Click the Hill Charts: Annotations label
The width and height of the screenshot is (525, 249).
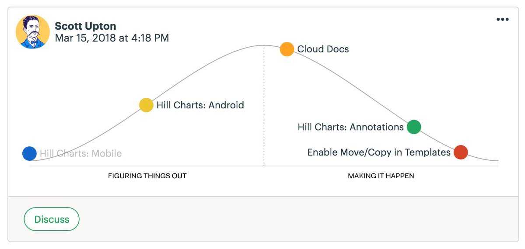point(350,127)
